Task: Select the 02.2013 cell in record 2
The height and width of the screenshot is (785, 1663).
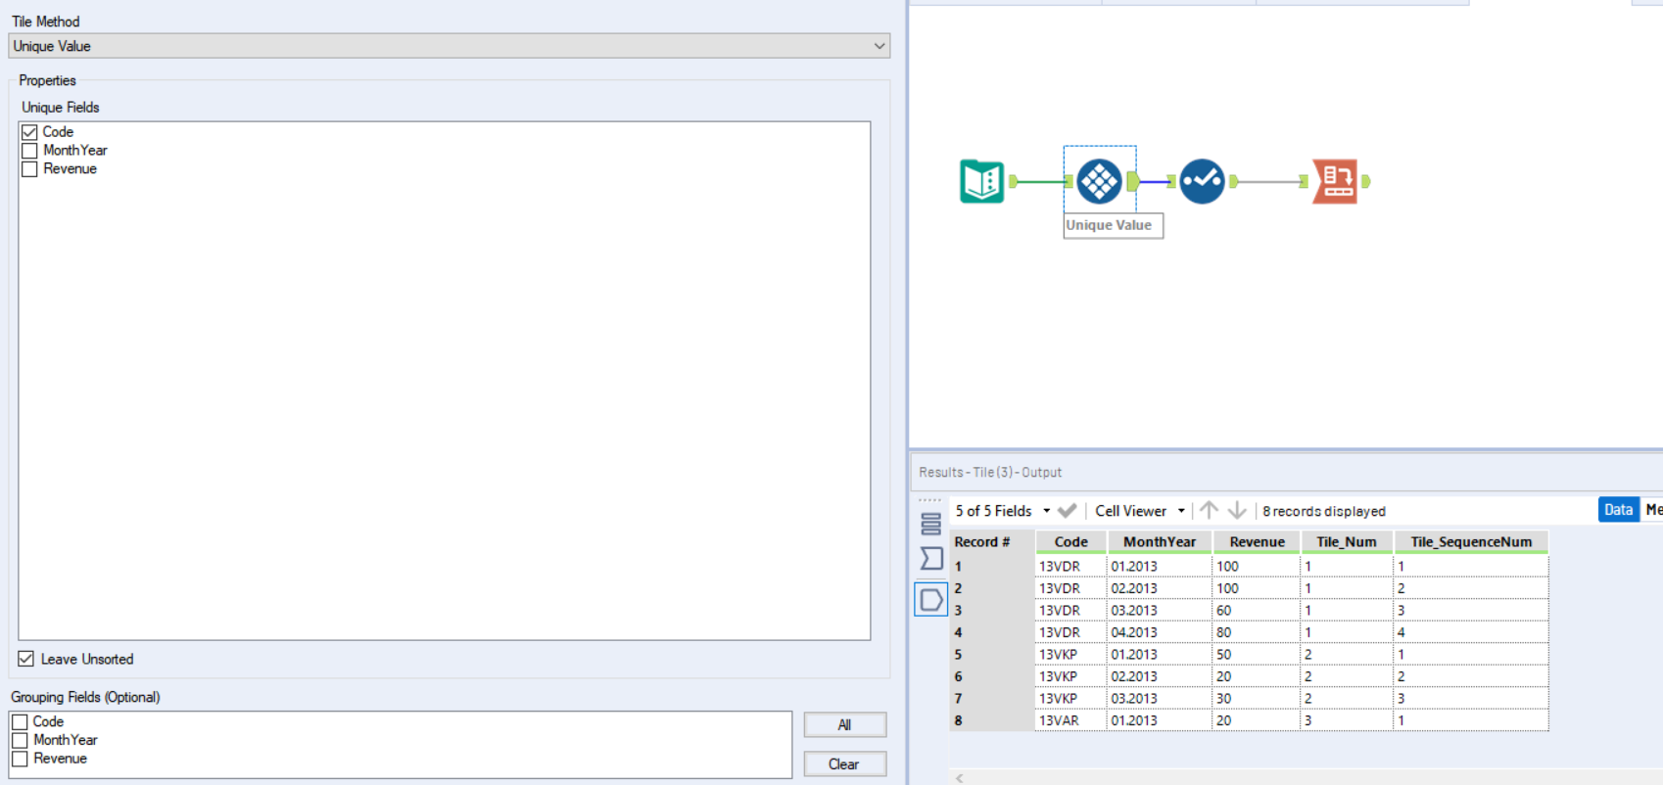Action: click(1160, 588)
